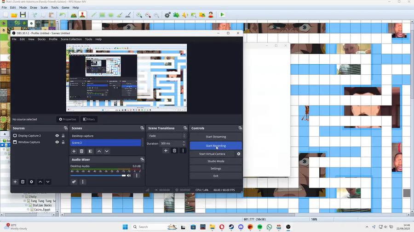414x232 pixels.
Task: Open Database gear icon in RPG Maker
Action: 167,15
